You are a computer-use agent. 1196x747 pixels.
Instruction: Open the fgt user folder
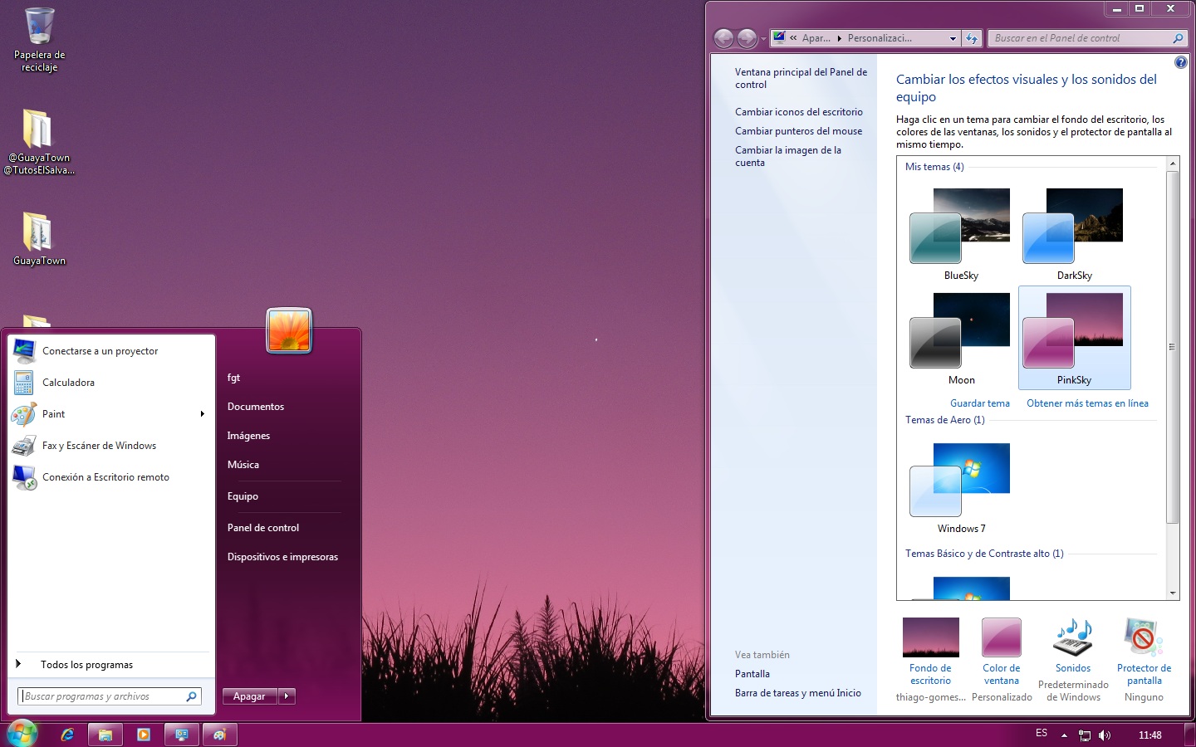point(233,378)
